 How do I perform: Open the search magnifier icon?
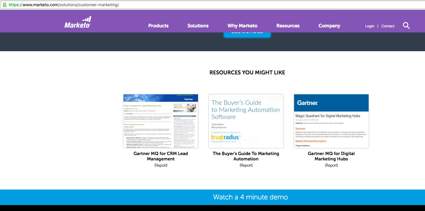pyautogui.click(x=406, y=26)
